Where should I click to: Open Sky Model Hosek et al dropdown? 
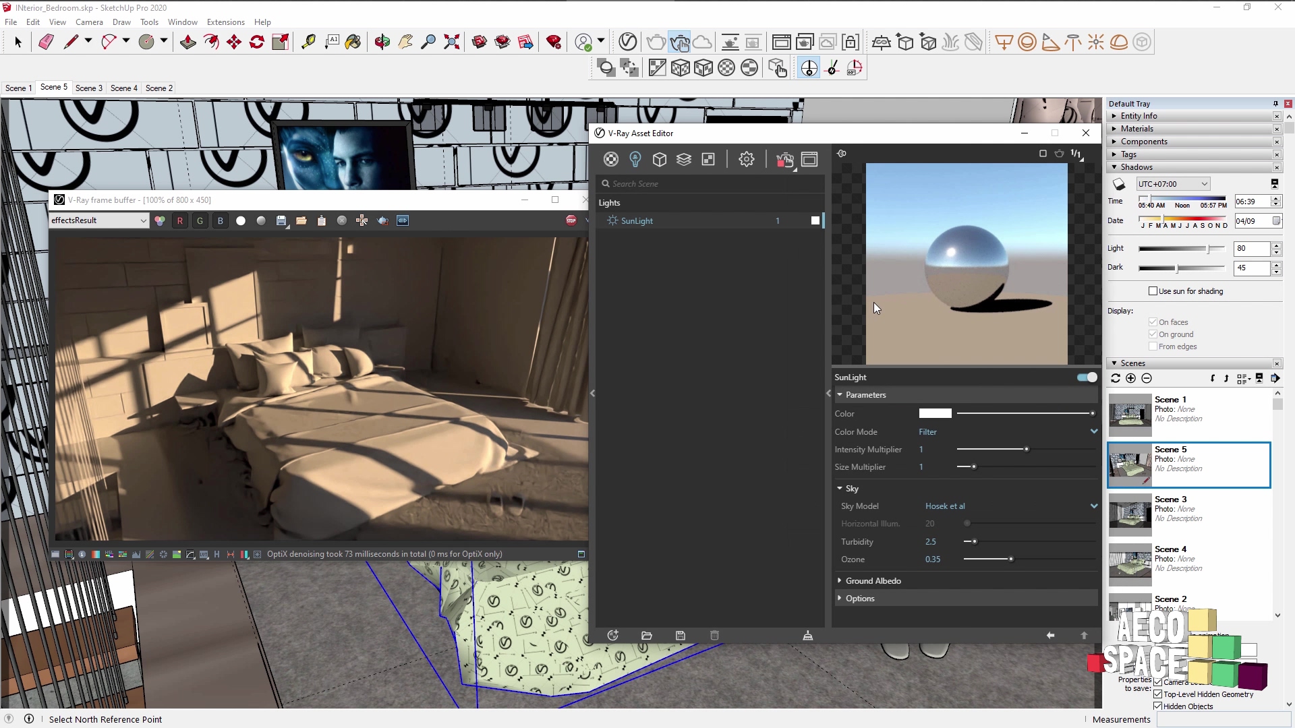coord(1010,506)
